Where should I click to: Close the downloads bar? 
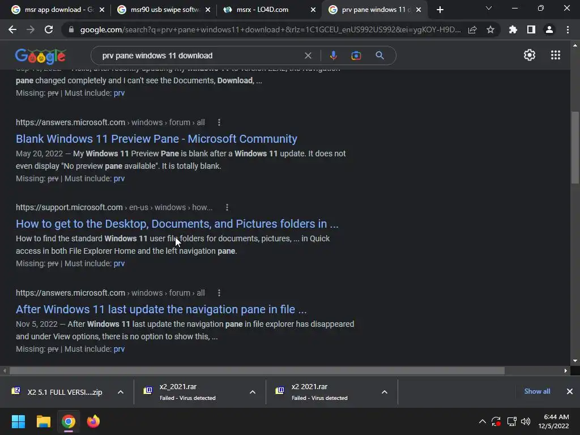click(x=570, y=391)
